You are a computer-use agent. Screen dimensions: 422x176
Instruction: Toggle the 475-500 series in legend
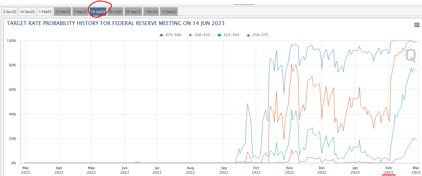[170, 35]
